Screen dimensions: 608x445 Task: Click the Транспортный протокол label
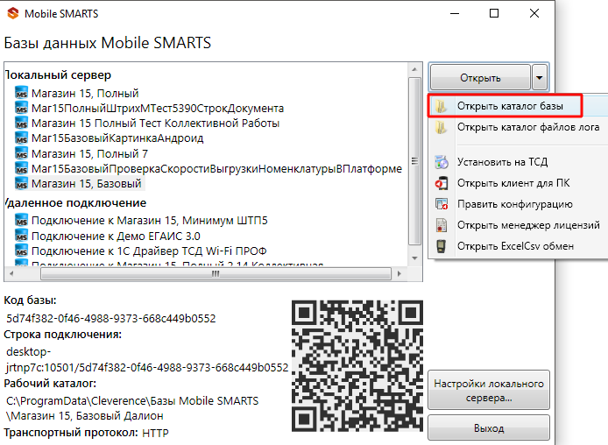tap(71, 432)
